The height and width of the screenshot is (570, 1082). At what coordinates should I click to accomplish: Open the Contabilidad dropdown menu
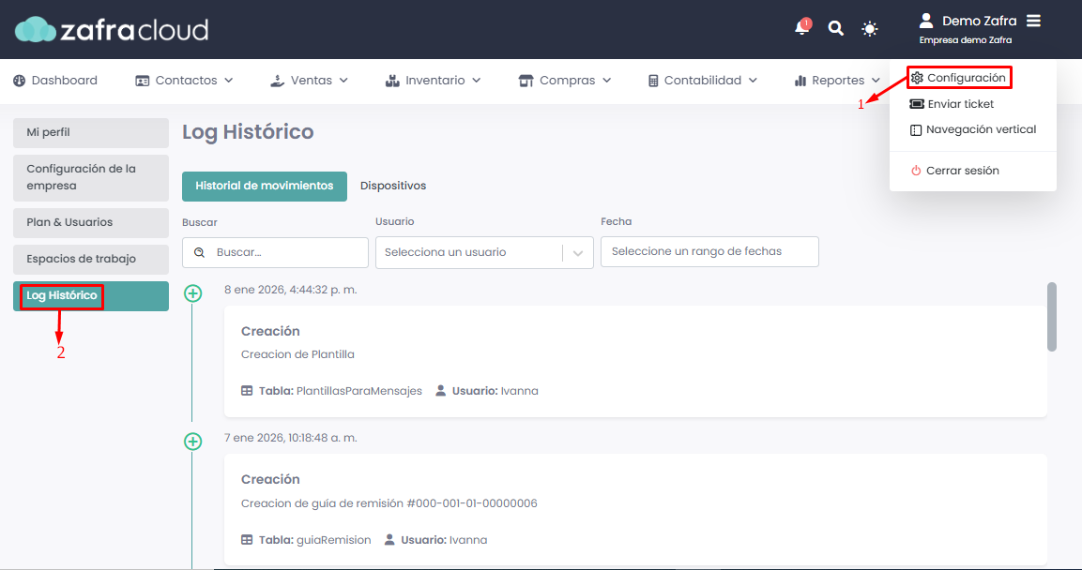(x=703, y=81)
